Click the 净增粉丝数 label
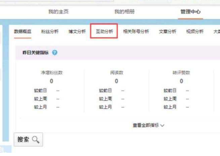220x156 pixels. 52,73
